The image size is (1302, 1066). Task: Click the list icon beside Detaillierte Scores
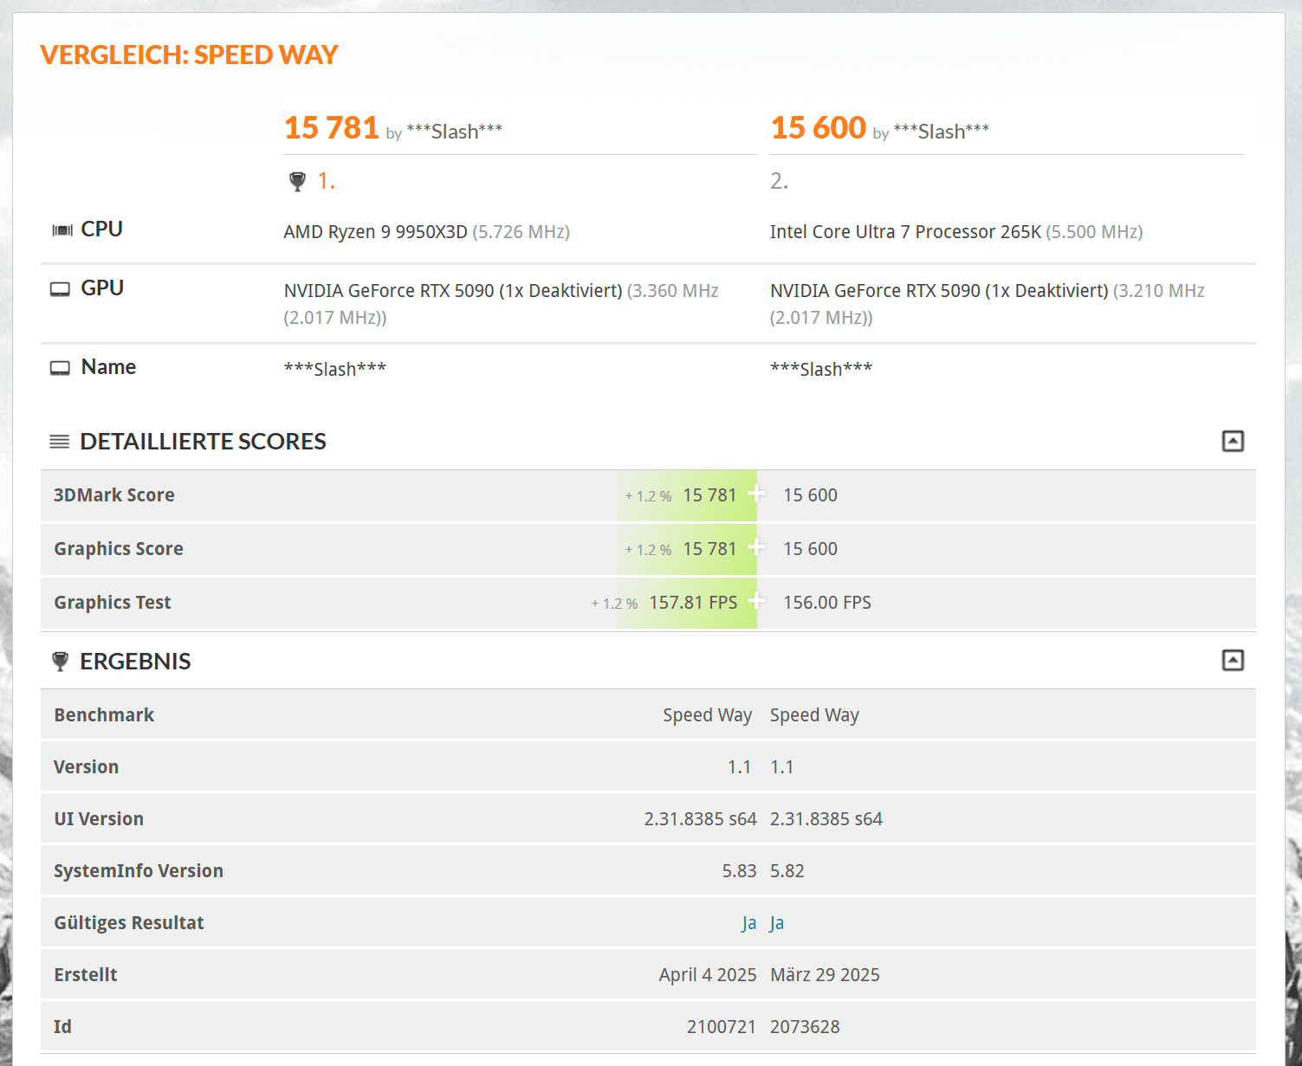point(59,442)
